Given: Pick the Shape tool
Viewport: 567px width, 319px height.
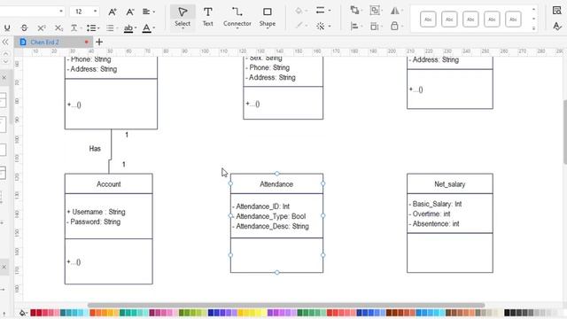Looking at the screenshot, I should coord(268,17).
